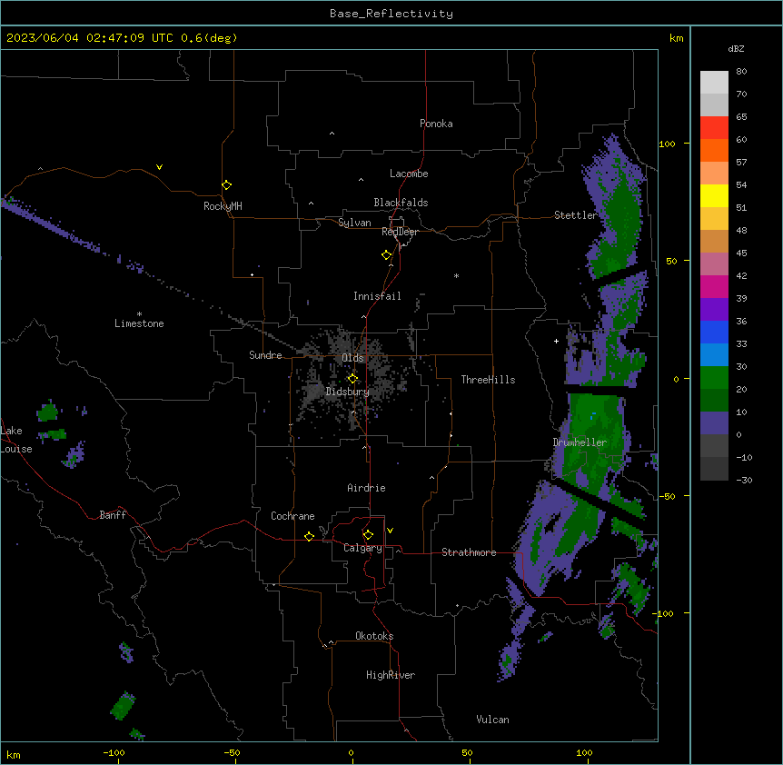This screenshot has height=765, width=783.
Task: Click the Sylvan town label
Action: (354, 223)
